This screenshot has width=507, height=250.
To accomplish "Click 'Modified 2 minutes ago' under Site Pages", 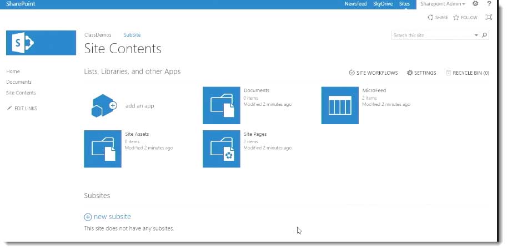I will (268, 148).
